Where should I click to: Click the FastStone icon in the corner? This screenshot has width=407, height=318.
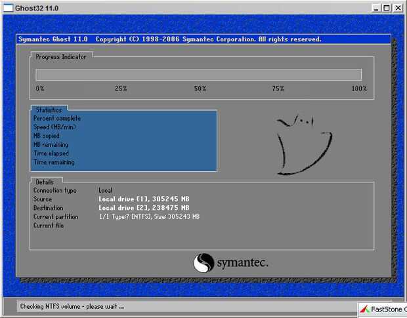click(364, 309)
